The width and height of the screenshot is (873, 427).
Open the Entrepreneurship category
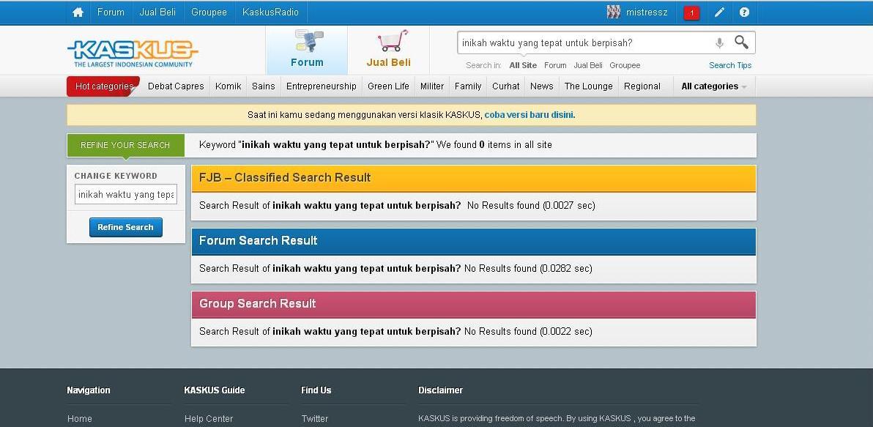(x=322, y=86)
